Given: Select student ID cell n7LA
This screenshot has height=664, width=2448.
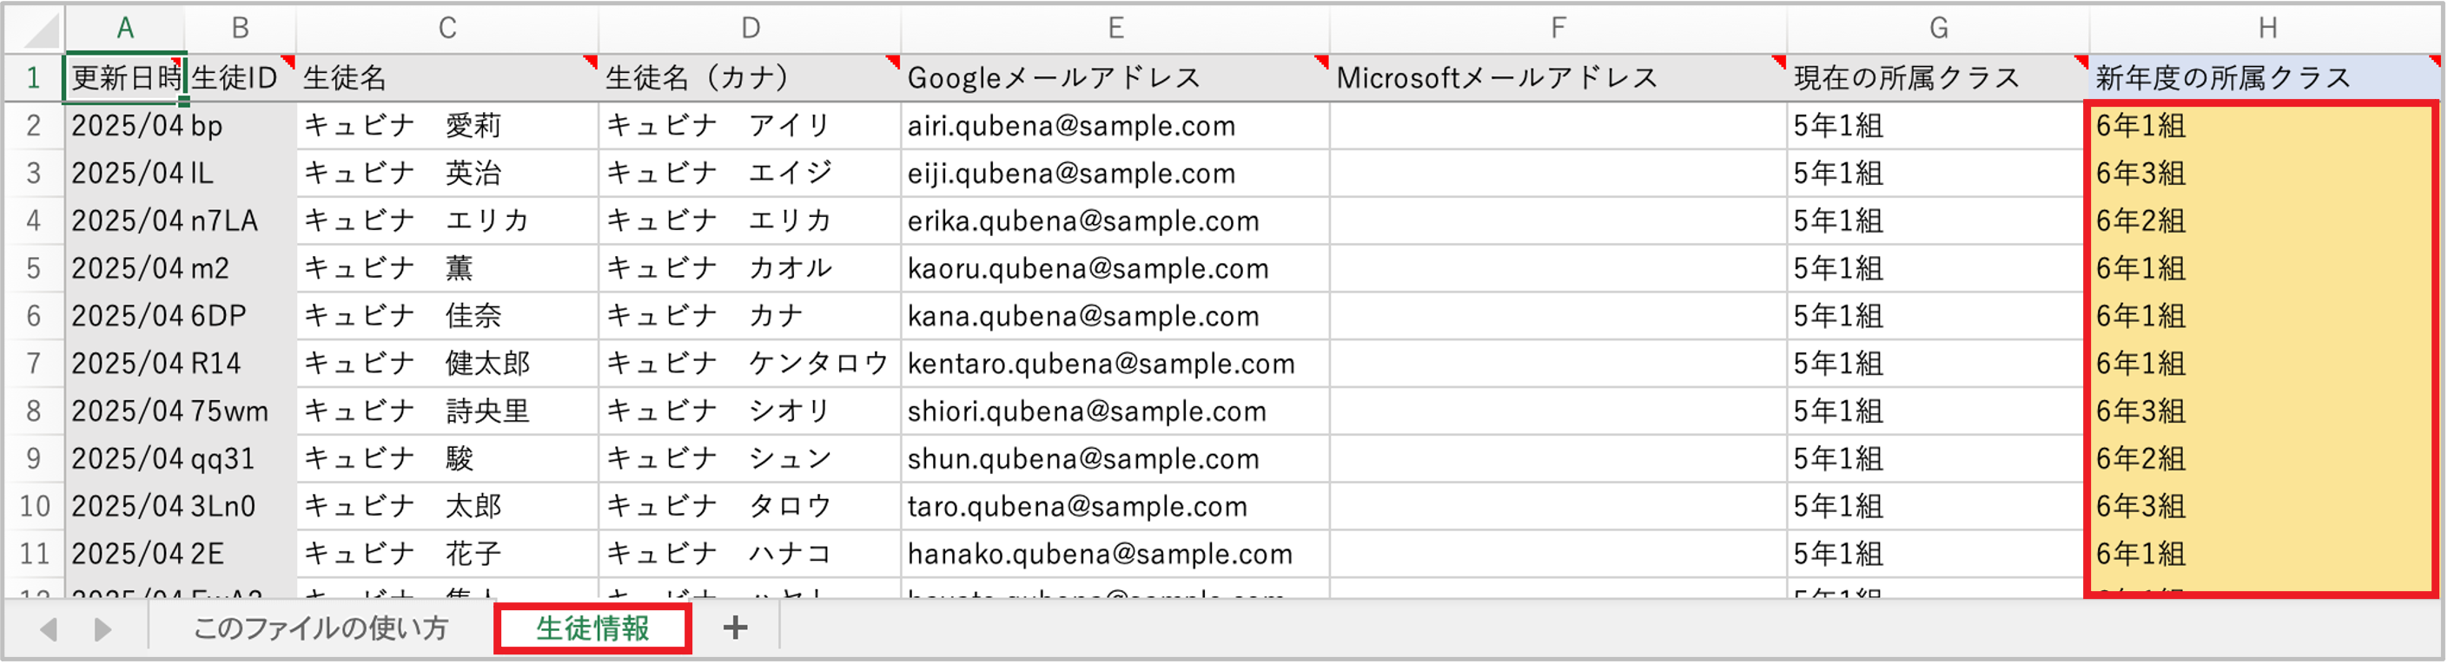Looking at the screenshot, I should (x=241, y=220).
